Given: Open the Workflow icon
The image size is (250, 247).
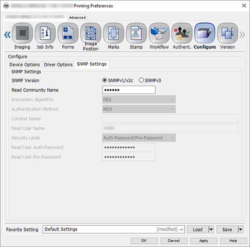Looking at the screenshot, I should pos(159,33).
